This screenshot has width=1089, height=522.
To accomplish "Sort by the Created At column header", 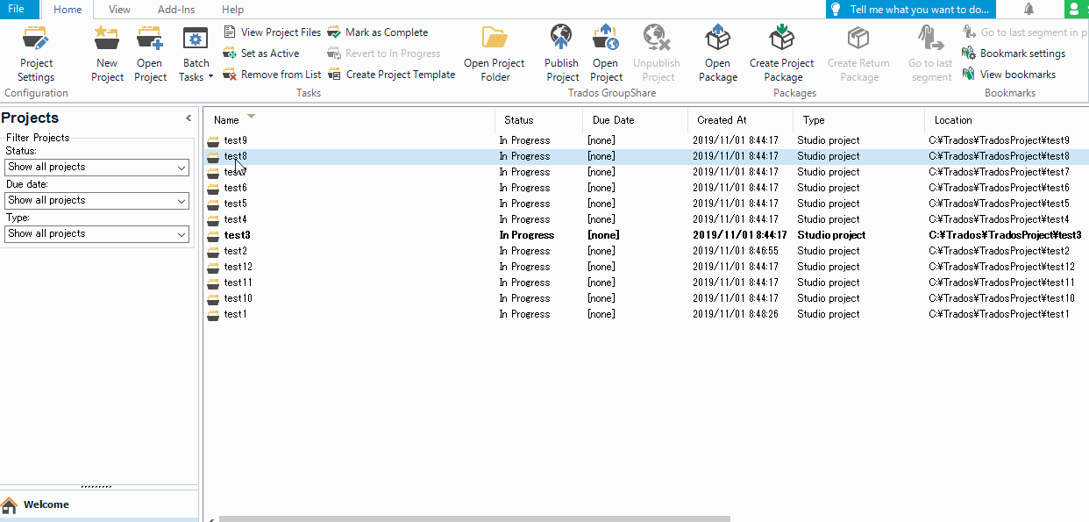I will (x=740, y=120).
